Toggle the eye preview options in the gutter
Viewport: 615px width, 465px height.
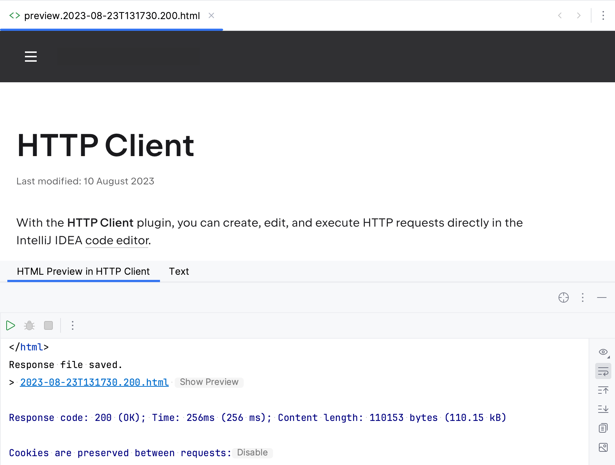coord(603,352)
